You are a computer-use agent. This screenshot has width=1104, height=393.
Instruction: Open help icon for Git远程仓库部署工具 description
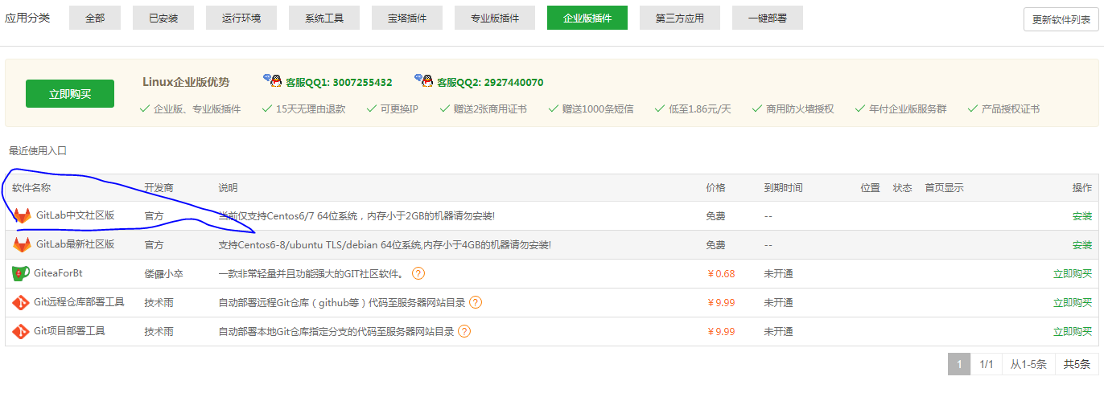coord(476,303)
